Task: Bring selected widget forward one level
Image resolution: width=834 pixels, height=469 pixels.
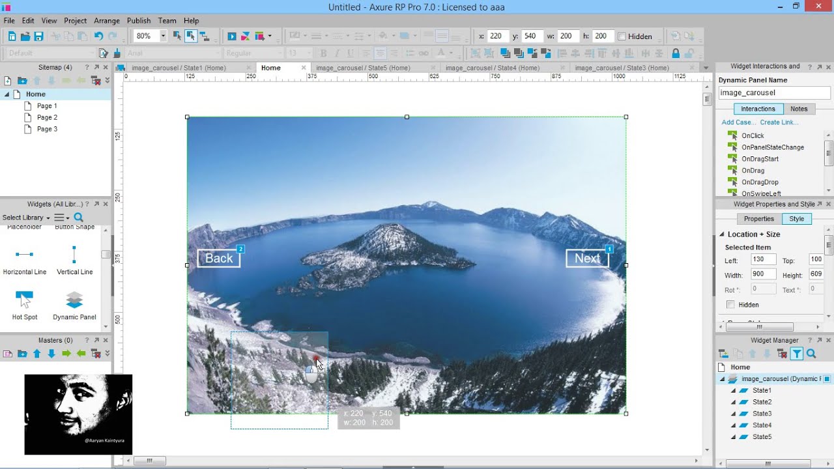Action: (532, 53)
